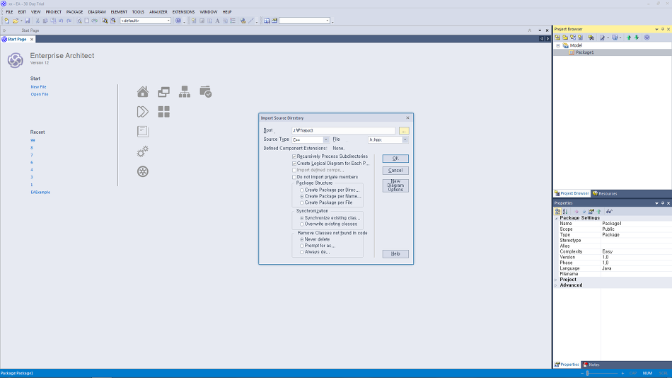672x378 pixels.
Task: Click OK in Import Source Directory dialog
Action: click(x=395, y=159)
